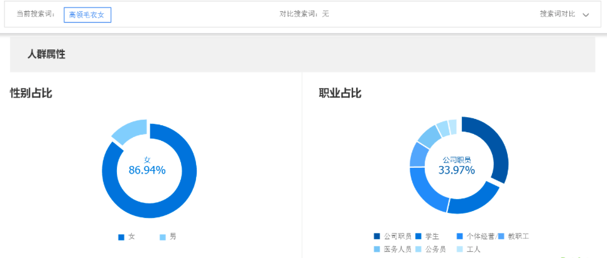607x258 pixels.
Task: Click the 公务员 legend color square
Action: tap(418, 249)
